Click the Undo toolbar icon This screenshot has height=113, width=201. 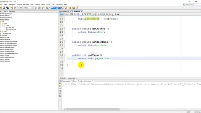click(12, 8)
